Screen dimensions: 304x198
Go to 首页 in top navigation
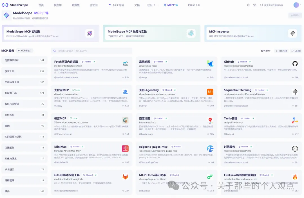pyautogui.click(x=41, y=5)
